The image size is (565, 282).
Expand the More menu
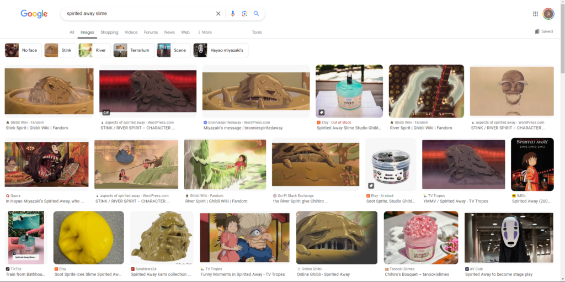[x=205, y=32]
